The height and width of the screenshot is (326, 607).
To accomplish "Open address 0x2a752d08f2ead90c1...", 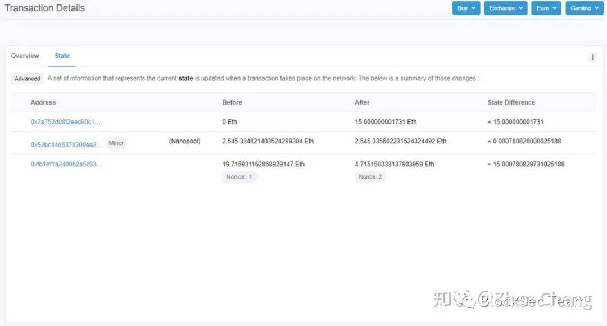I will 65,121.
